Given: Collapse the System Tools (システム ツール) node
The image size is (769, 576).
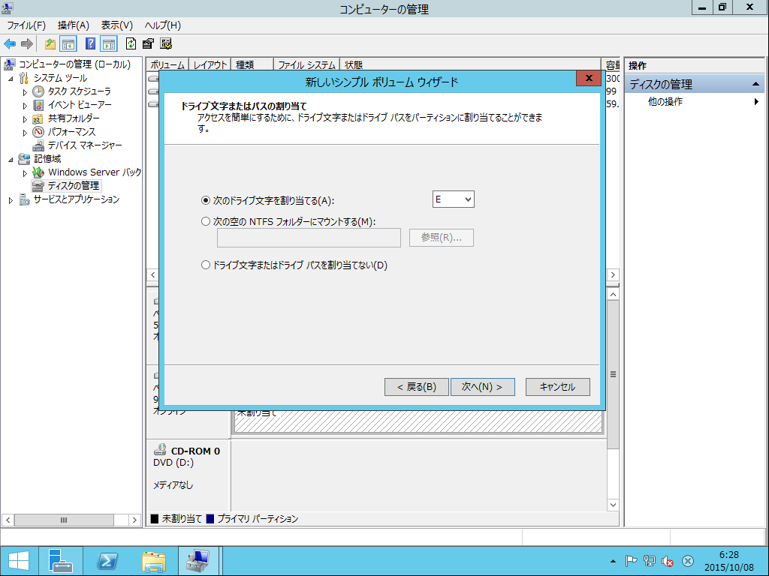Looking at the screenshot, I should point(11,78).
